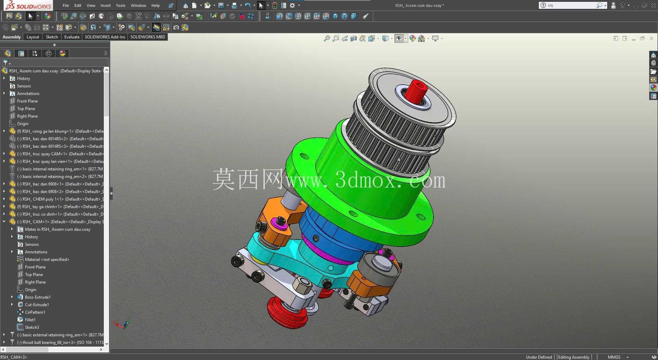This screenshot has height=360, width=658.
Task: Expand the History folder under RSH_ Assem
Action: click(4, 79)
